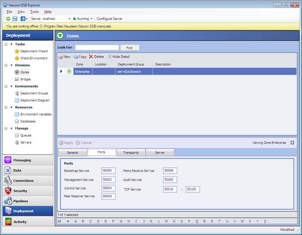Switch to the Messaging panel
Image resolution: width=302 pixels, height=235 pixels.
28,160
